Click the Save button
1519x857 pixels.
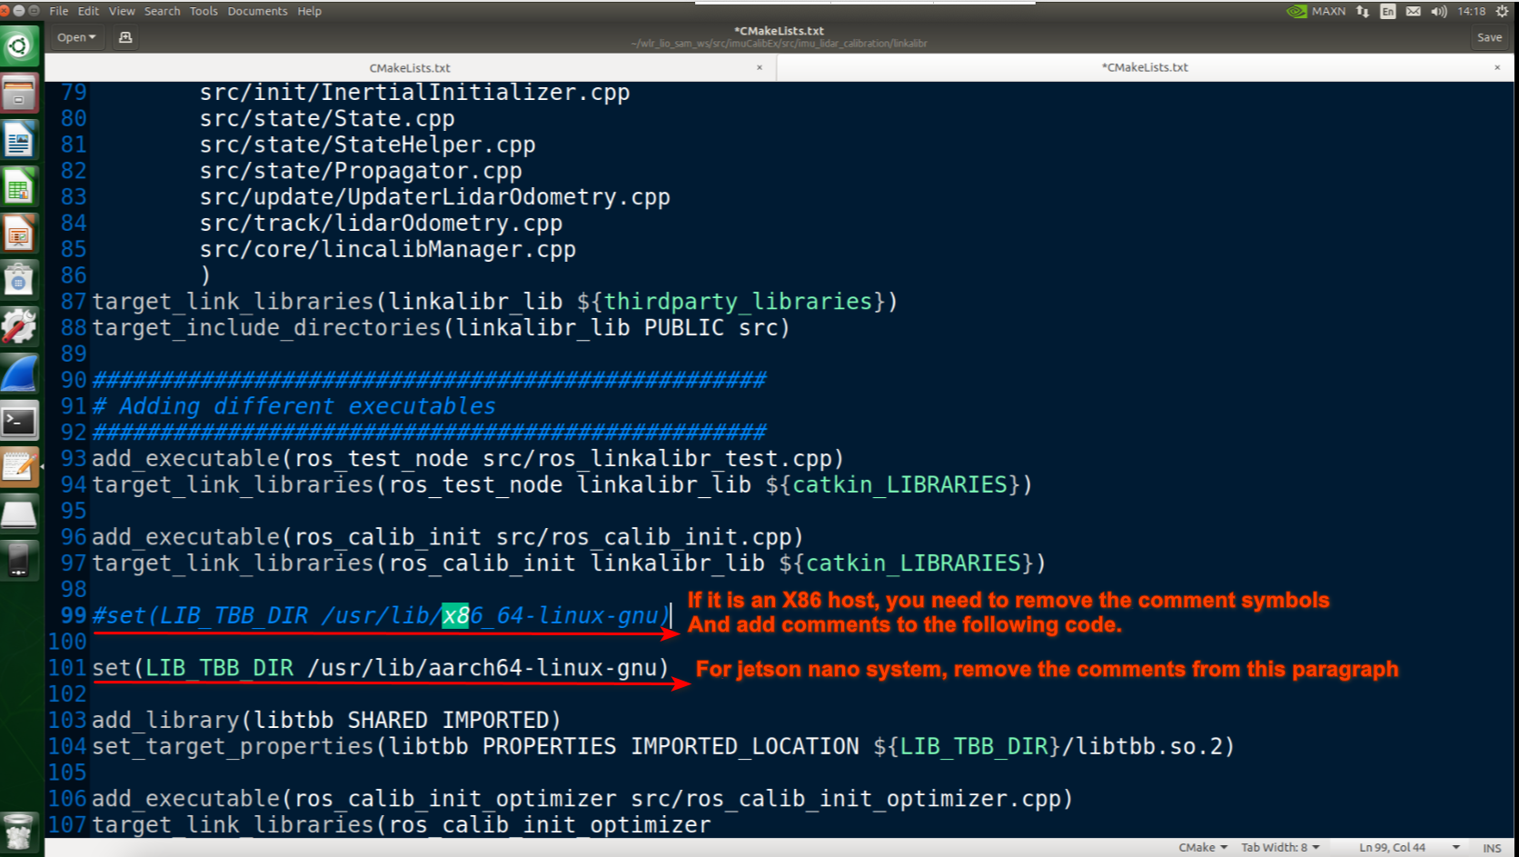(x=1489, y=37)
